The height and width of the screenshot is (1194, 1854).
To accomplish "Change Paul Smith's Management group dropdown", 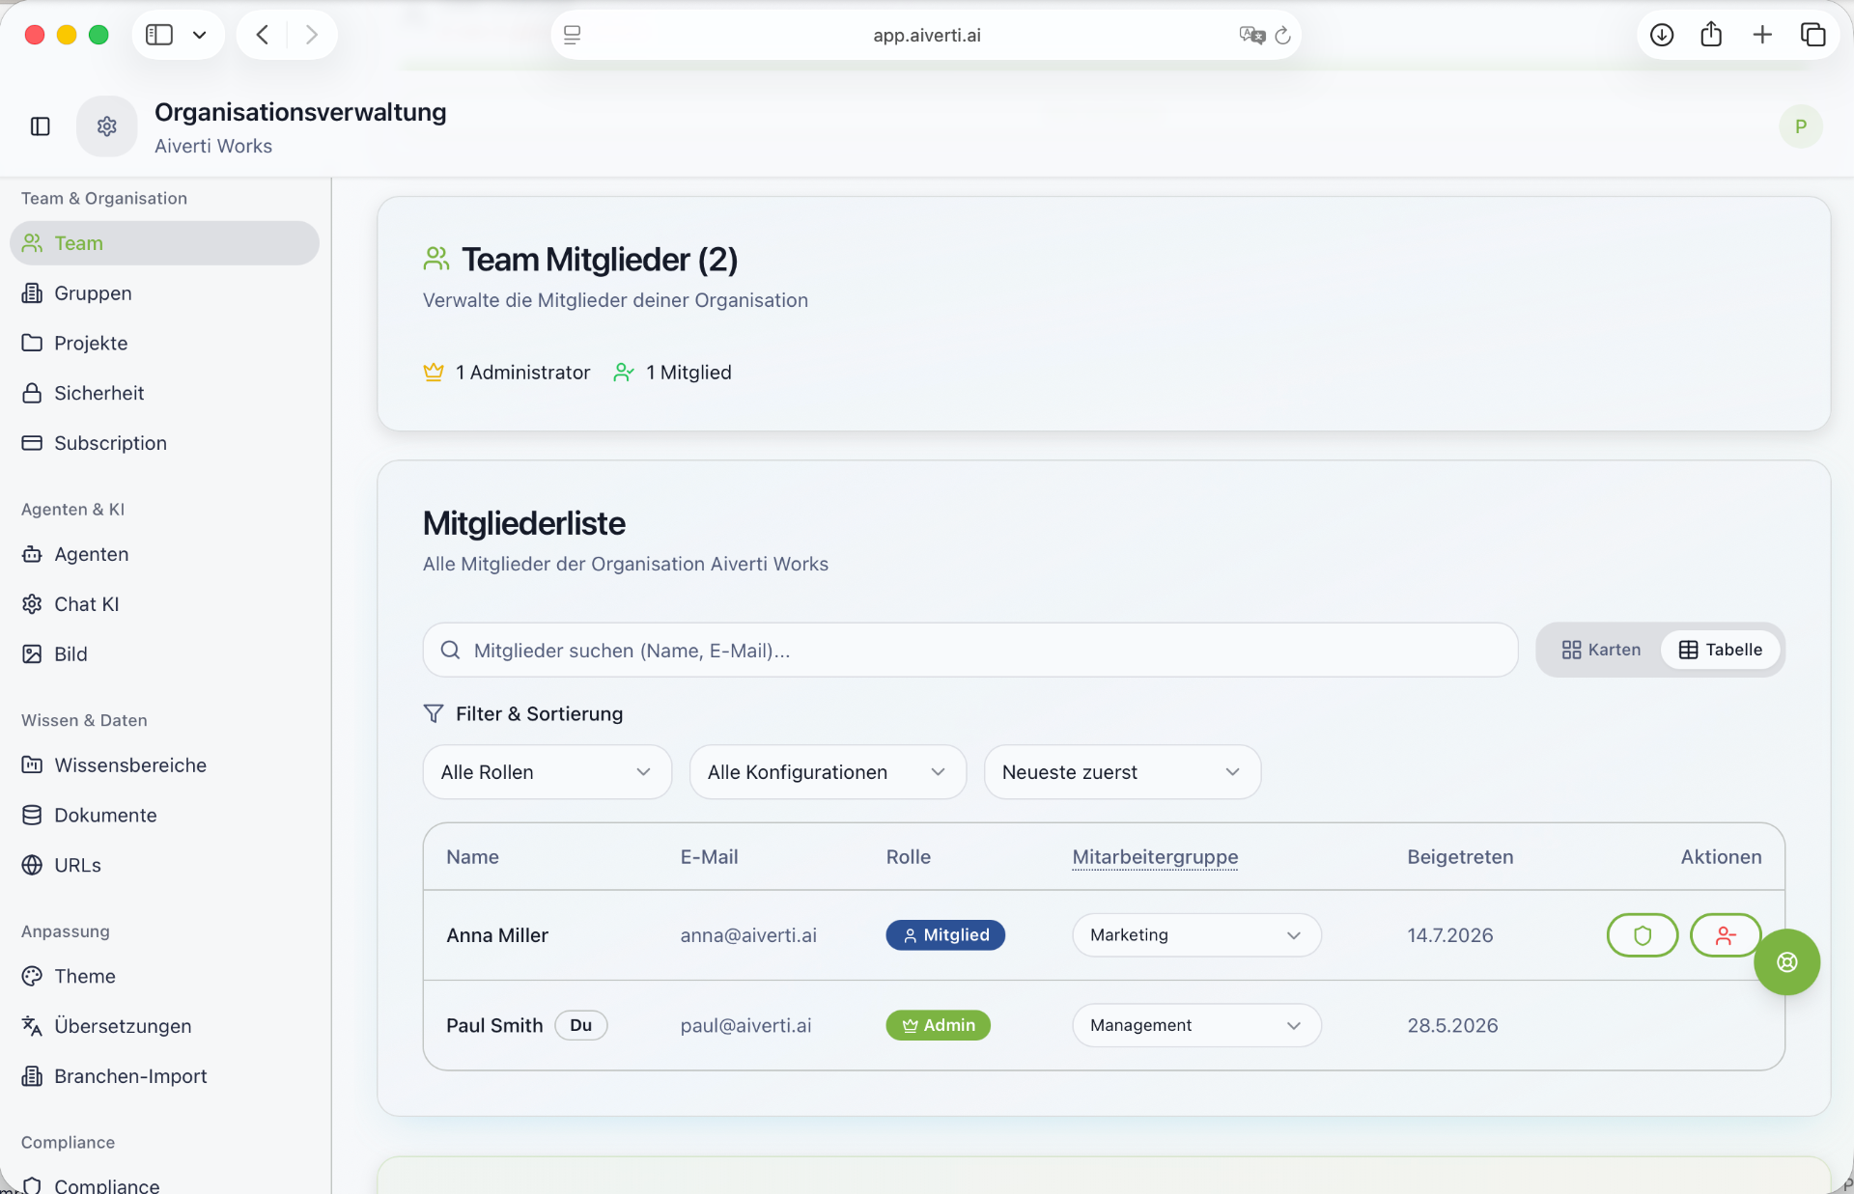I will click(x=1195, y=1025).
